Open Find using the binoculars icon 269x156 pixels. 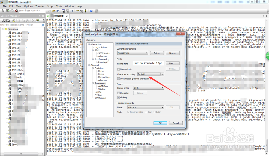(58, 11)
